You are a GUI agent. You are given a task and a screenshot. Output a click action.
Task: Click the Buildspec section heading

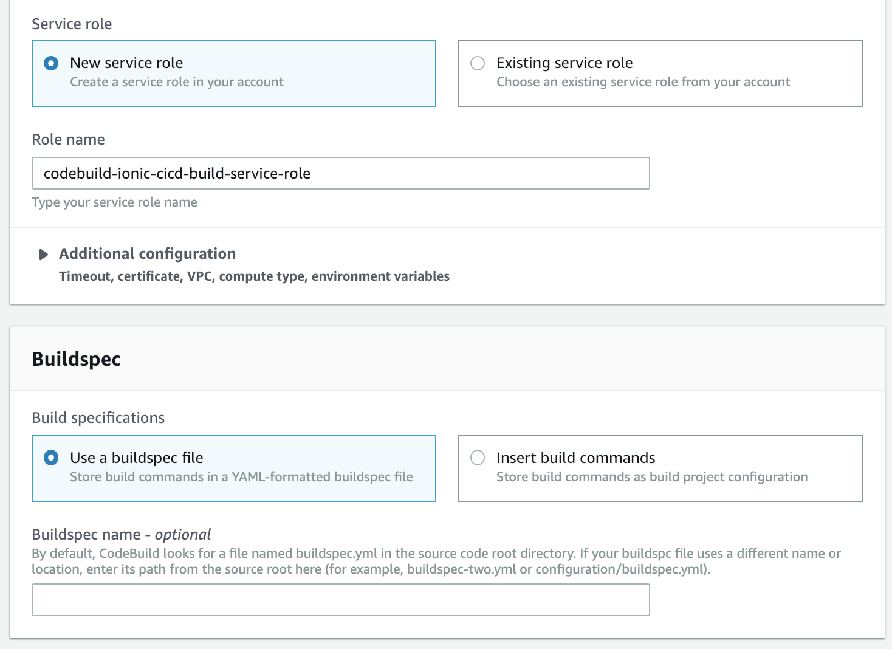[x=77, y=359]
